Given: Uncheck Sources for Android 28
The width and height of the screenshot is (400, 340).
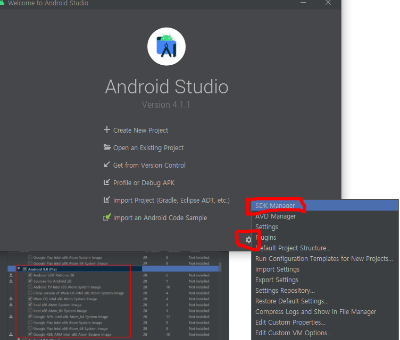Looking at the screenshot, I should point(30,281).
